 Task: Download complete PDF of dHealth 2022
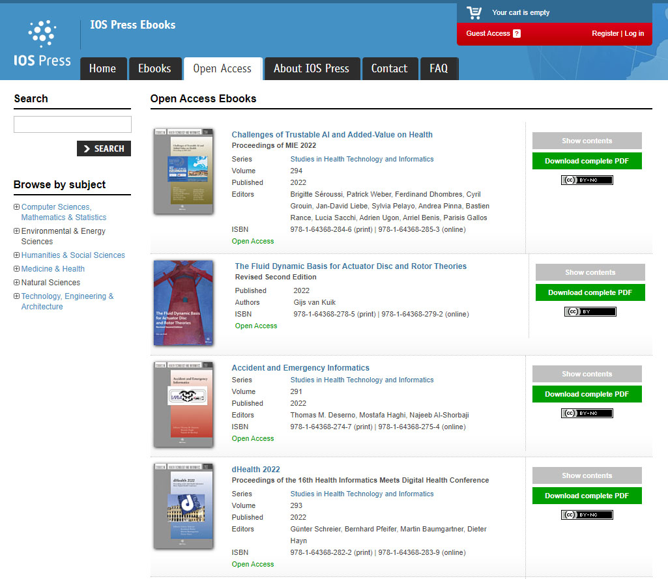[587, 496]
